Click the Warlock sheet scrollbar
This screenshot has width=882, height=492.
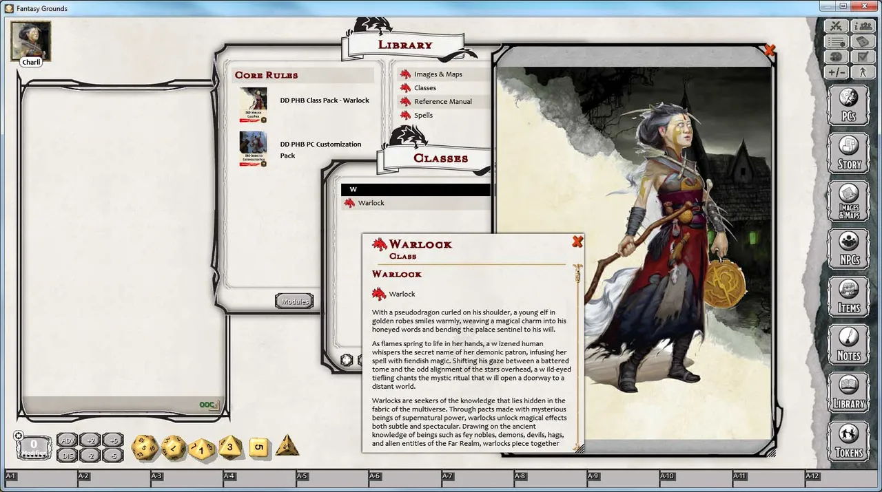[x=577, y=358]
